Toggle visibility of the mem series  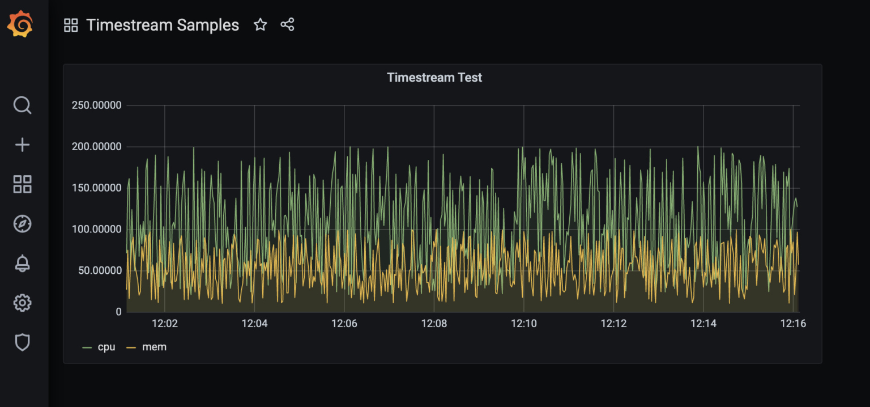pyautogui.click(x=154, y=346)
